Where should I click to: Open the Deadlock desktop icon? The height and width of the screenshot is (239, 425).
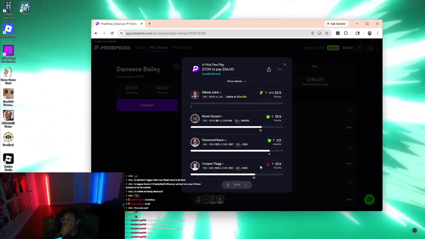[8, 139]
